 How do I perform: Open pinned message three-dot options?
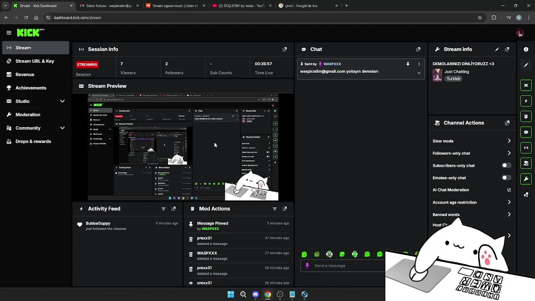tap(419, 64)
